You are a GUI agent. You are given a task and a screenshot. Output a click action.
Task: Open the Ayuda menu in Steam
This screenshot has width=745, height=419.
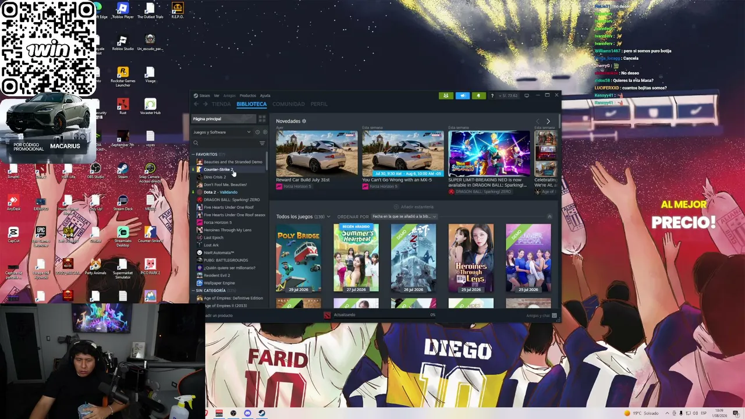point(265,95)
